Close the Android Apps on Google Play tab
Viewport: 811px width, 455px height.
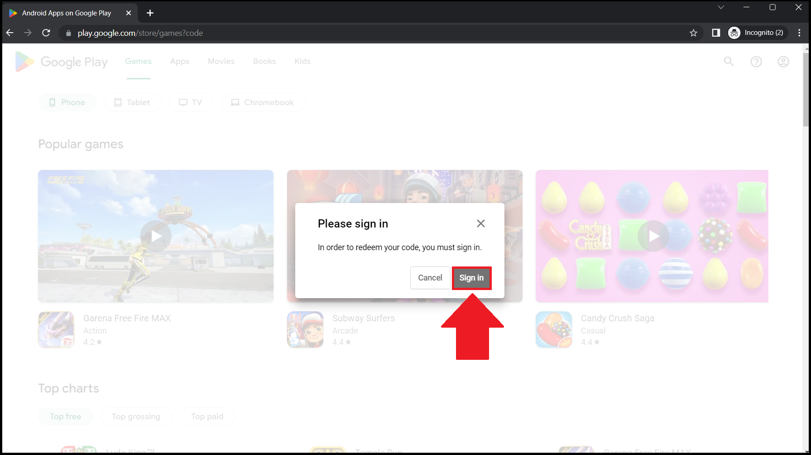click(129, 13)
